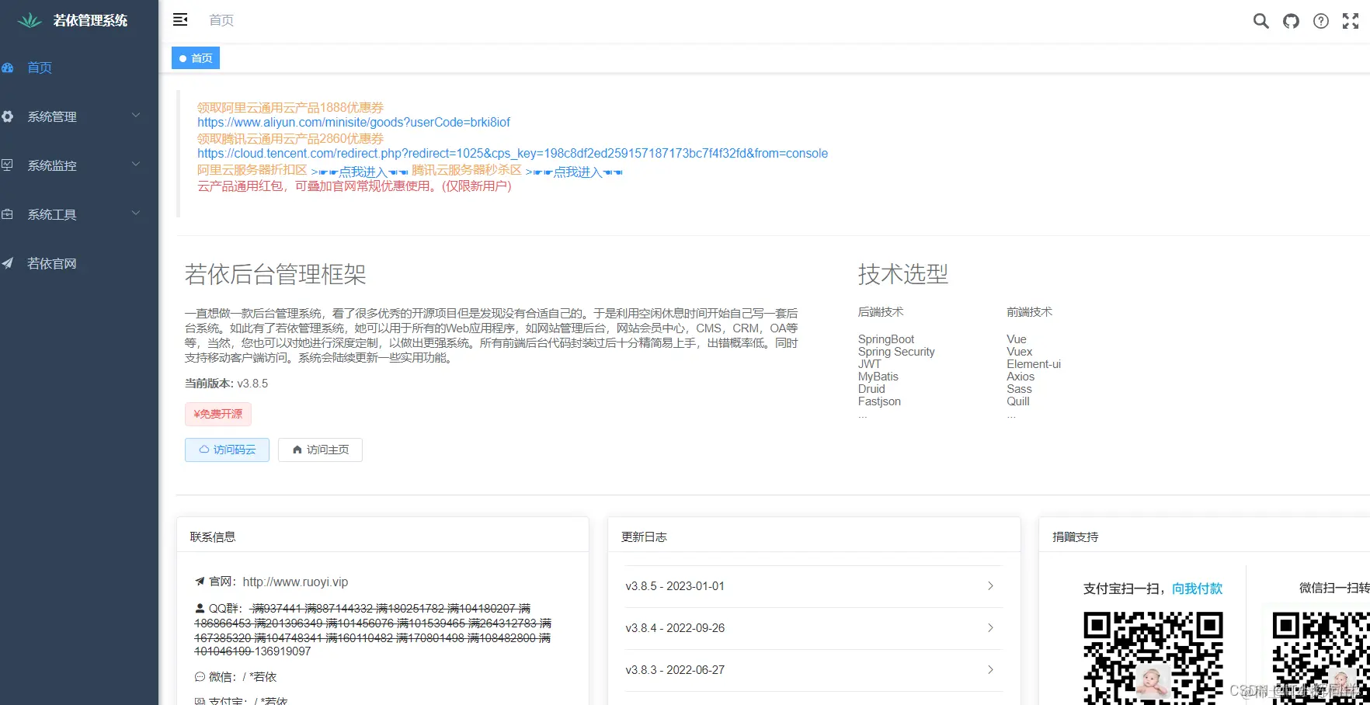This screenshot has height=705, width=1370.
Task: Click the red 云产品通用红包 notice text
Action: point(354,186)
